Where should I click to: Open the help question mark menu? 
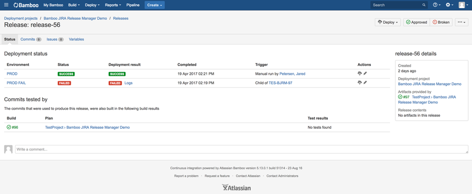point(437,5)
